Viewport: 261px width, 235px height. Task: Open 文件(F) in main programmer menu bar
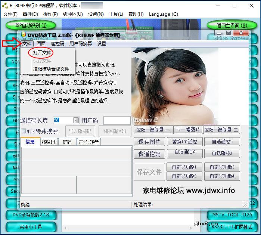(x=10, y=14)
